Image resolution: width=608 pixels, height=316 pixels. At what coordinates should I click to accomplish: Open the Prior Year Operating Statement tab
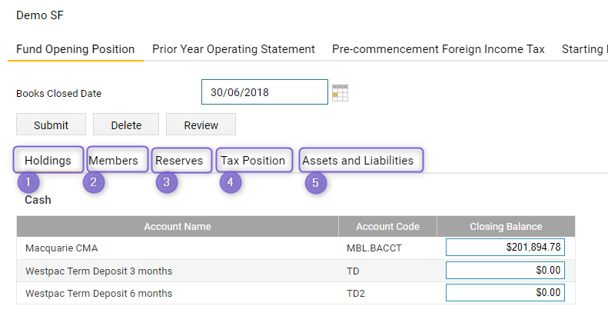pos(234,49)
